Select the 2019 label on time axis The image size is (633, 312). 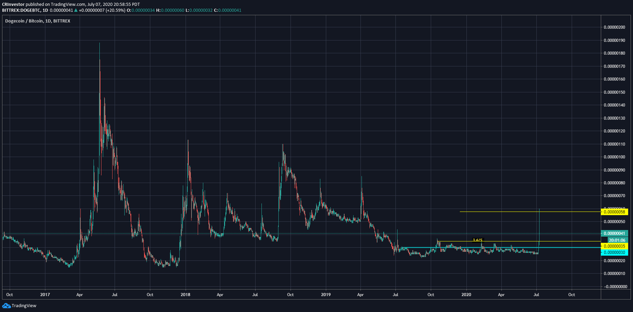pos(325,295)
